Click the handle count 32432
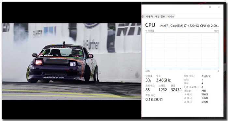The image size is (228, 121). (176, 90)
